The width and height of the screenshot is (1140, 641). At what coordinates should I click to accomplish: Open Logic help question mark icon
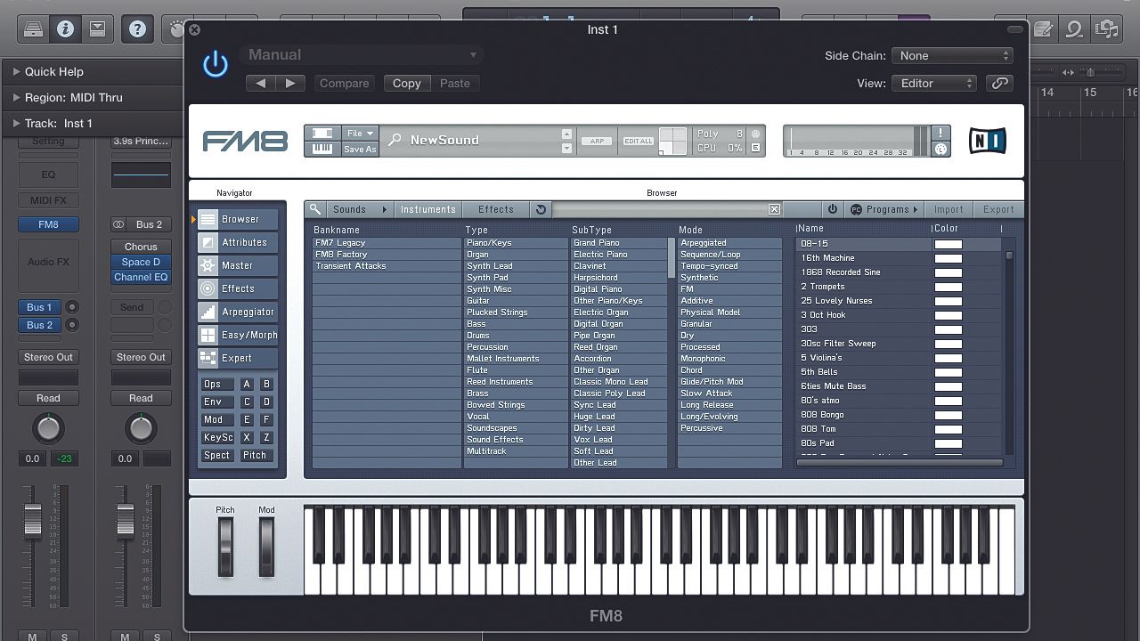coord(137,29)
